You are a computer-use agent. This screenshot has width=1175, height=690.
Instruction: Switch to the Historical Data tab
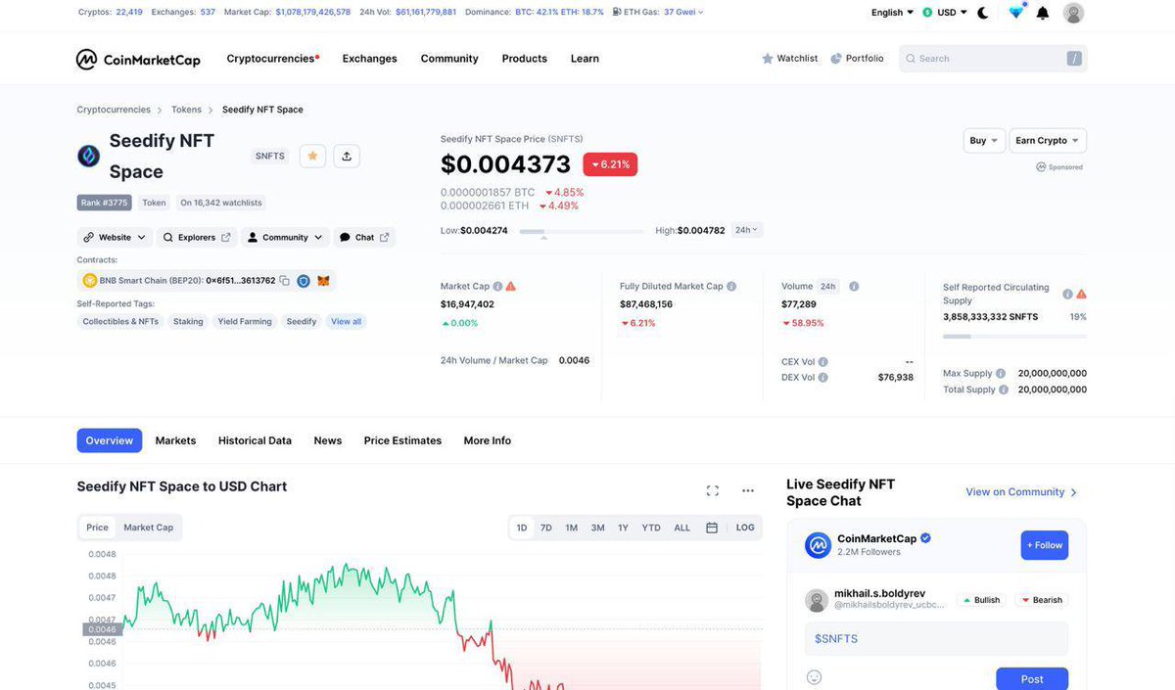tap(255, 440)
